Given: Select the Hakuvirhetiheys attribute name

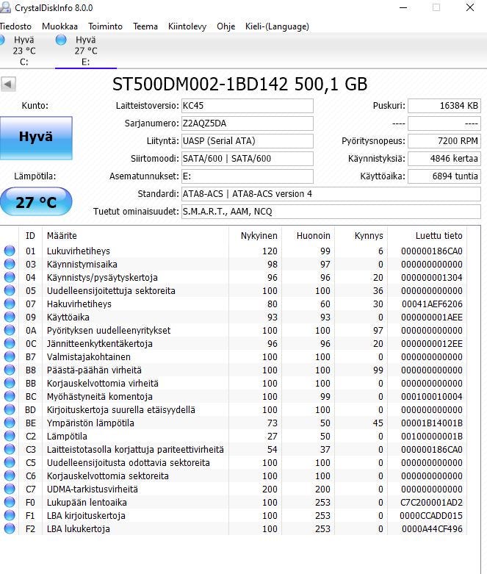Looking at the screenshot, I should click(79, 304).
